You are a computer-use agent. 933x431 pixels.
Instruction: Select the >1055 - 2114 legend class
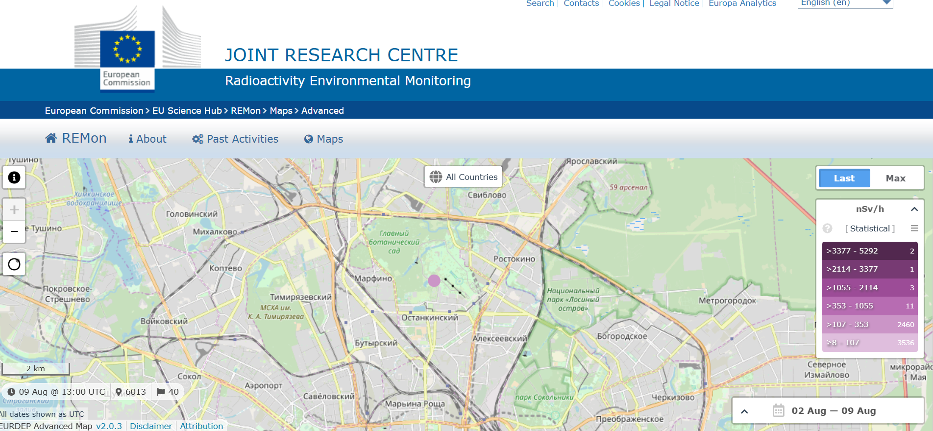tap(870, 287)
